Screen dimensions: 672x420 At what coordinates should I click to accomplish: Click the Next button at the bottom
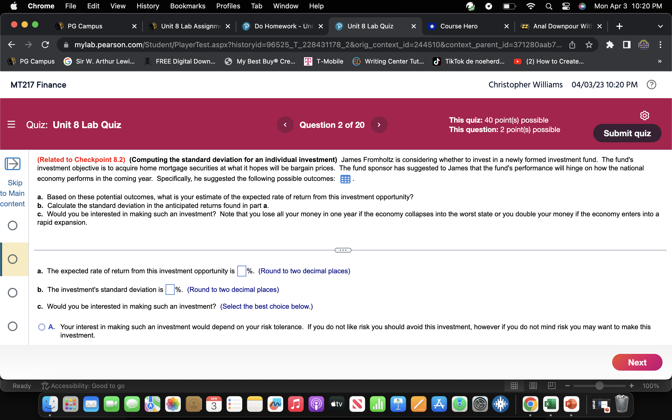pos(637,362)
